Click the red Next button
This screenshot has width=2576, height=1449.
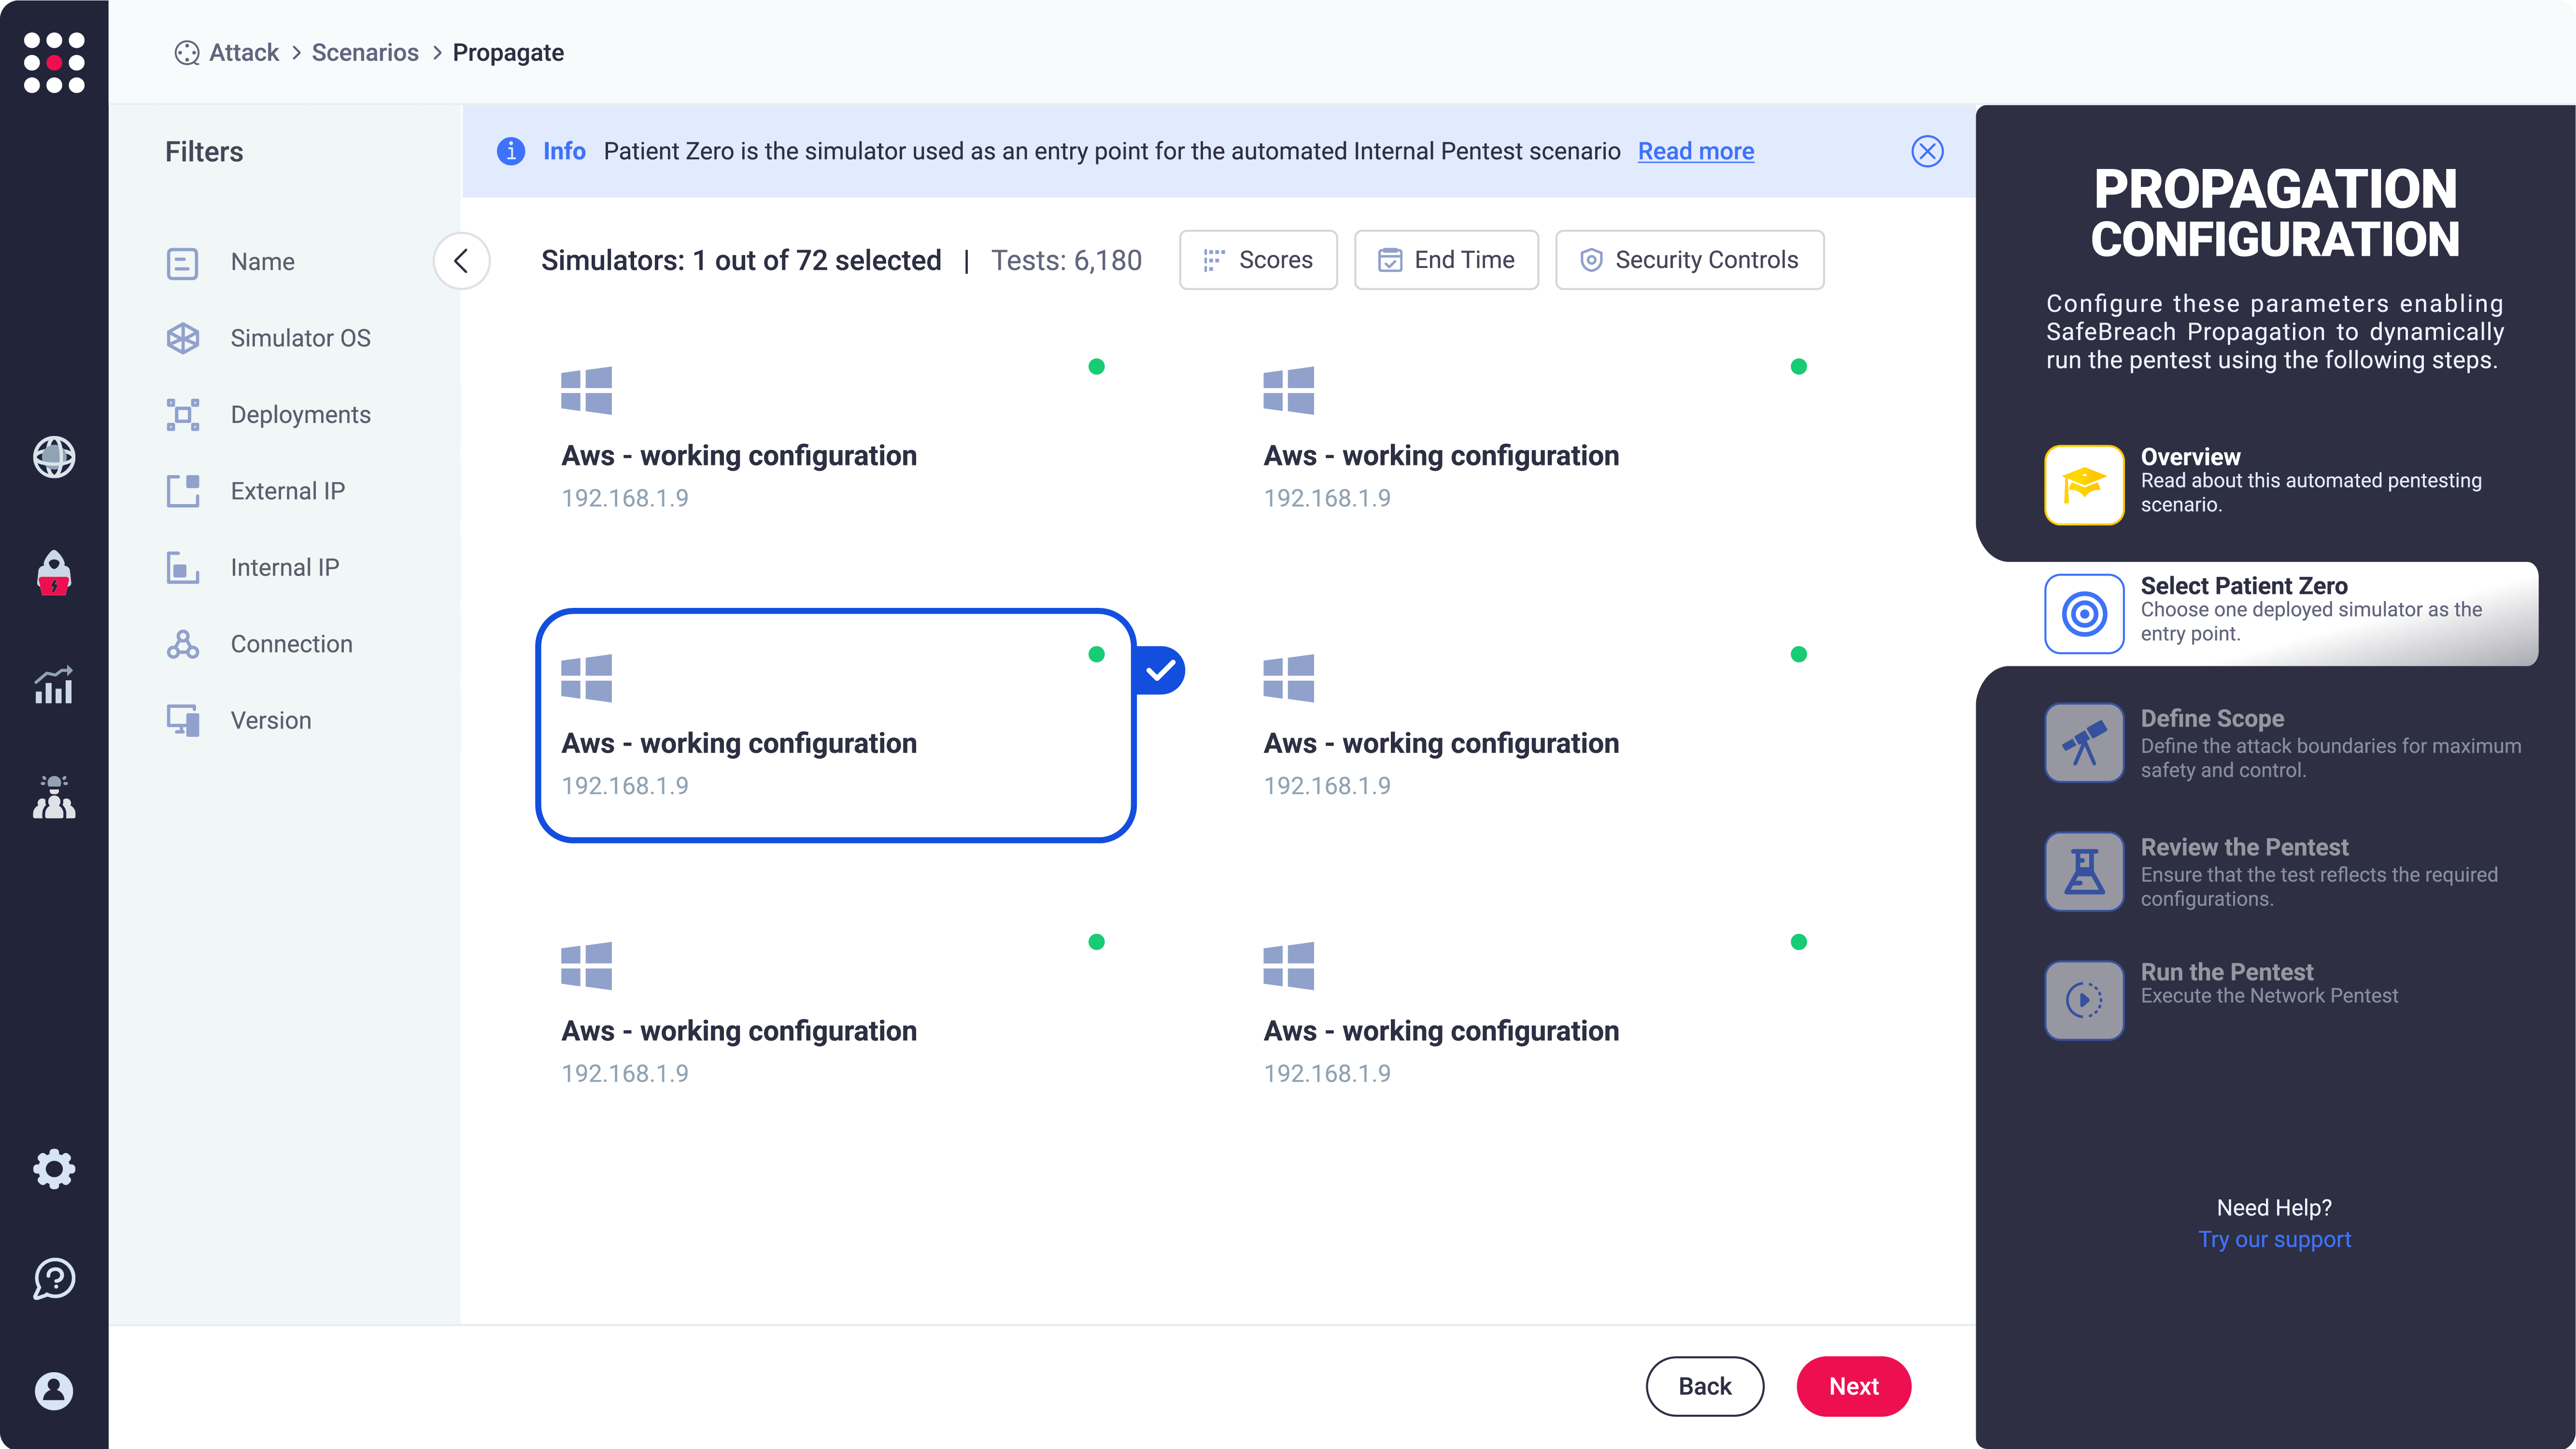coord(1854,1386)
